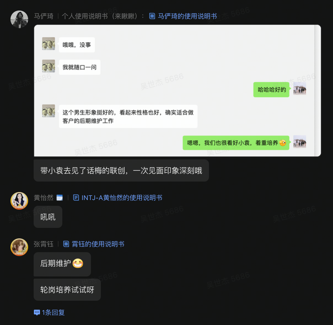Select the 吼吼 message bubble
Image resolution: width=333 pixels, height=325 pixels.
pos(48,217)
